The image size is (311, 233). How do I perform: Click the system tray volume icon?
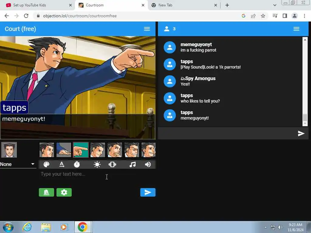[280, 227]
